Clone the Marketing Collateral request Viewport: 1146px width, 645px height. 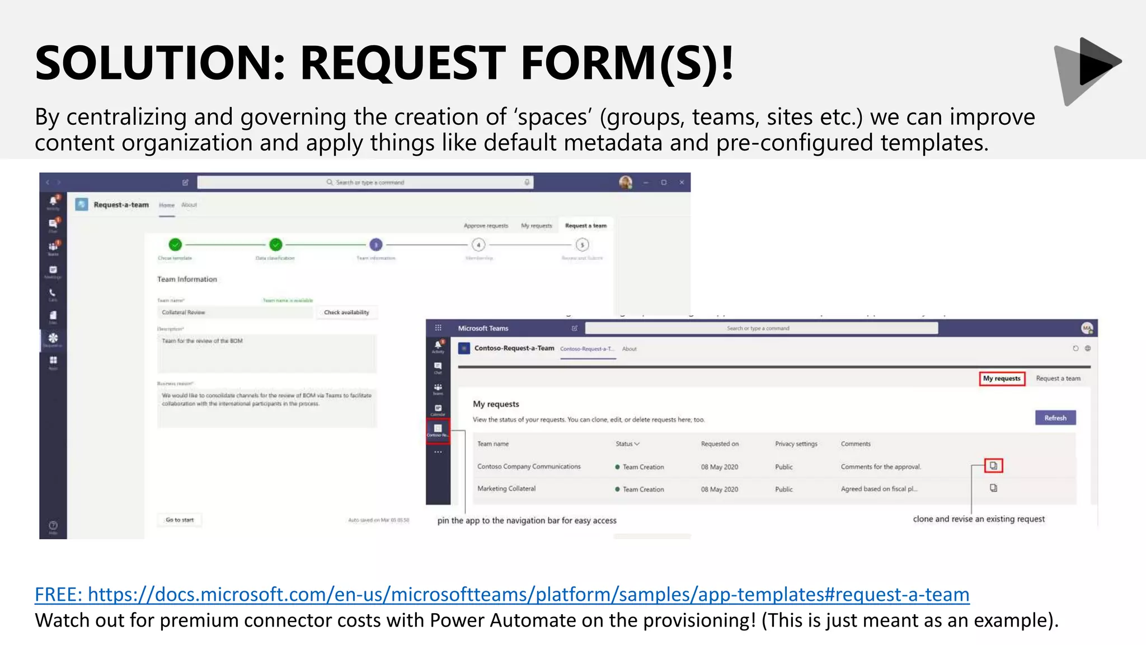993,488
